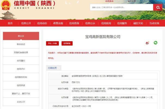Click the 违法行为类型 row label
165x109 pixels.
pos(63,89)
